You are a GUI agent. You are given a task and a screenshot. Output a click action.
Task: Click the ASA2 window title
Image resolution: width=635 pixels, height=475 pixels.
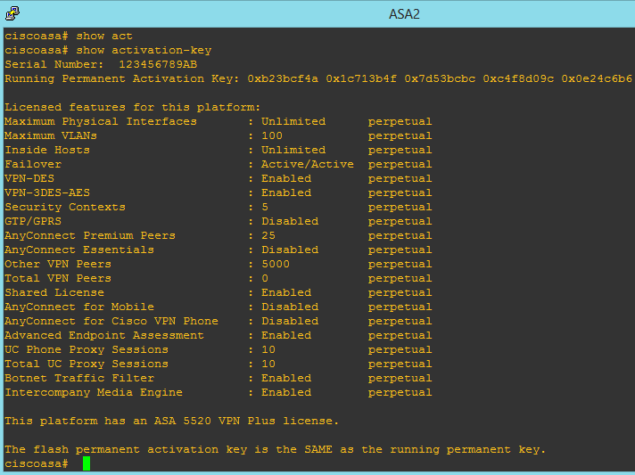(x=404, y=14)
